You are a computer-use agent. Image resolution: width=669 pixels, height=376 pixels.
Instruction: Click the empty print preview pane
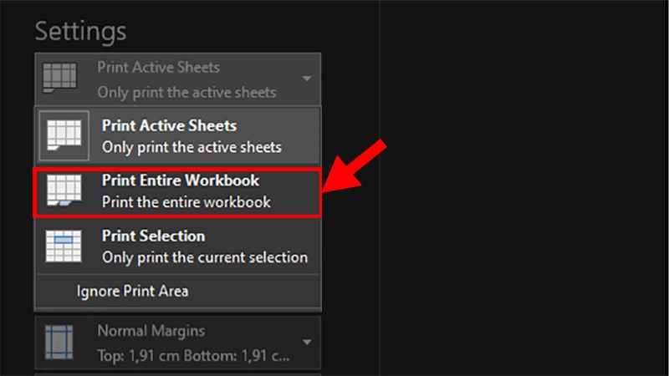click(524, 188)
